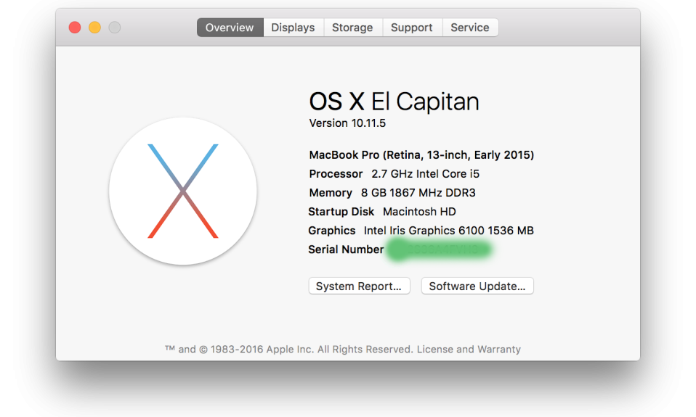Open the Displays tab
Image resolution: width=696 pixels, height=417 pixels.
tap(293, 28)
